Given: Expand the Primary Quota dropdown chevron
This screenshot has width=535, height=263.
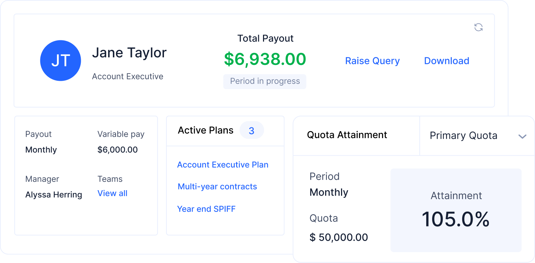Looking at the screenshot, I should pyautogui.click(x=522, y=136).
